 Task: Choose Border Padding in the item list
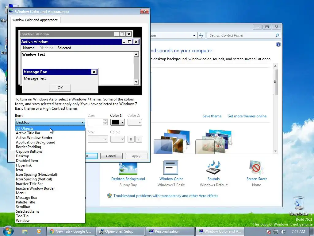[x=50, y=147]
